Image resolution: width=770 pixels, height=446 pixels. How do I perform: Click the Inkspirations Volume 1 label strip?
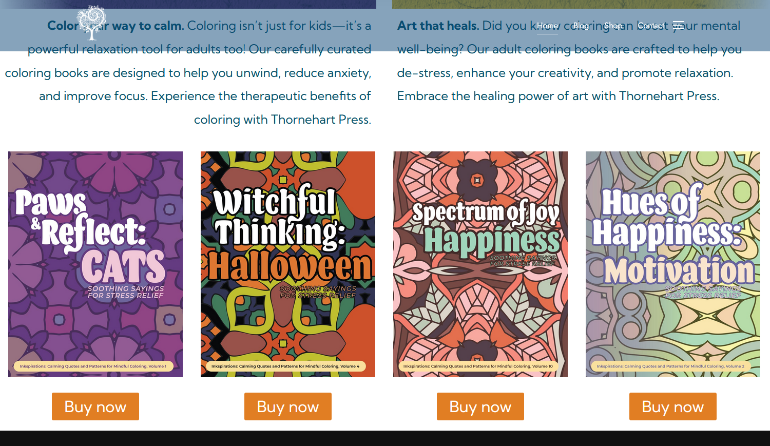(x=93, y=366)
